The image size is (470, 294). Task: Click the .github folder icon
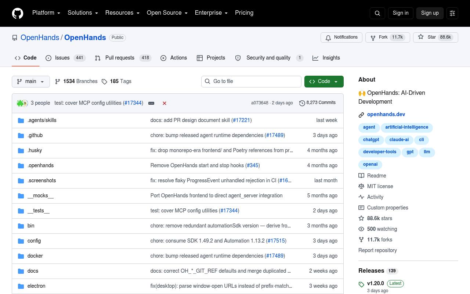(x=21, y=136)
